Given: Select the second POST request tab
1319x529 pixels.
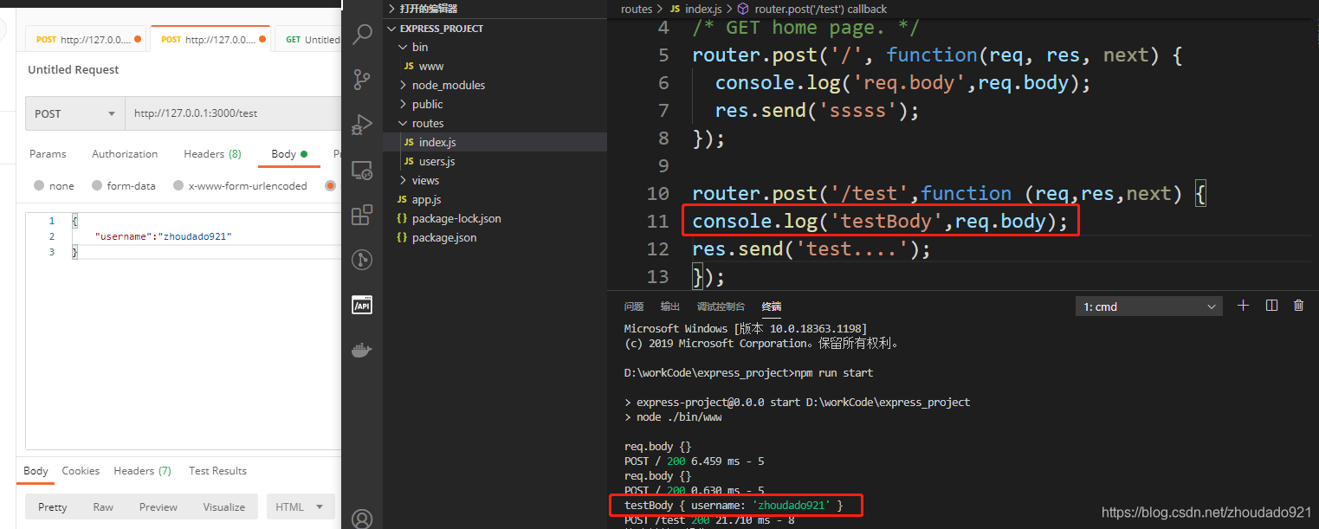Looking at the screenshot, I should tap(210, 40).
